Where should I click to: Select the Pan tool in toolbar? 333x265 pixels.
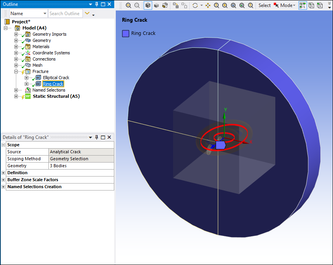pyautogui.click(x=208, y=5)
